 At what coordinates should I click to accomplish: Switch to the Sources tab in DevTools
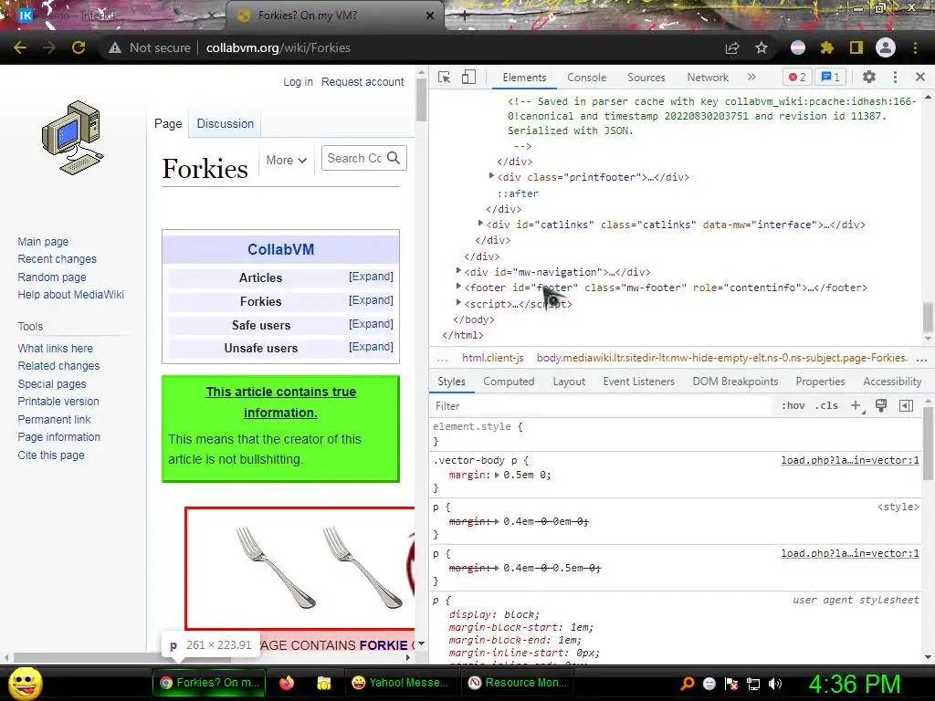(x=646, y=78)
